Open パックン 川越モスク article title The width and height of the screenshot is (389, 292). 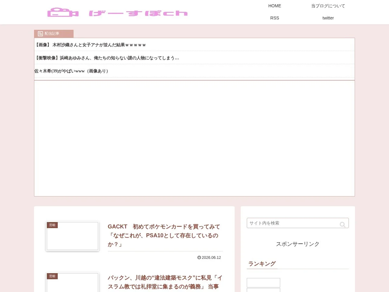point(165,282)
